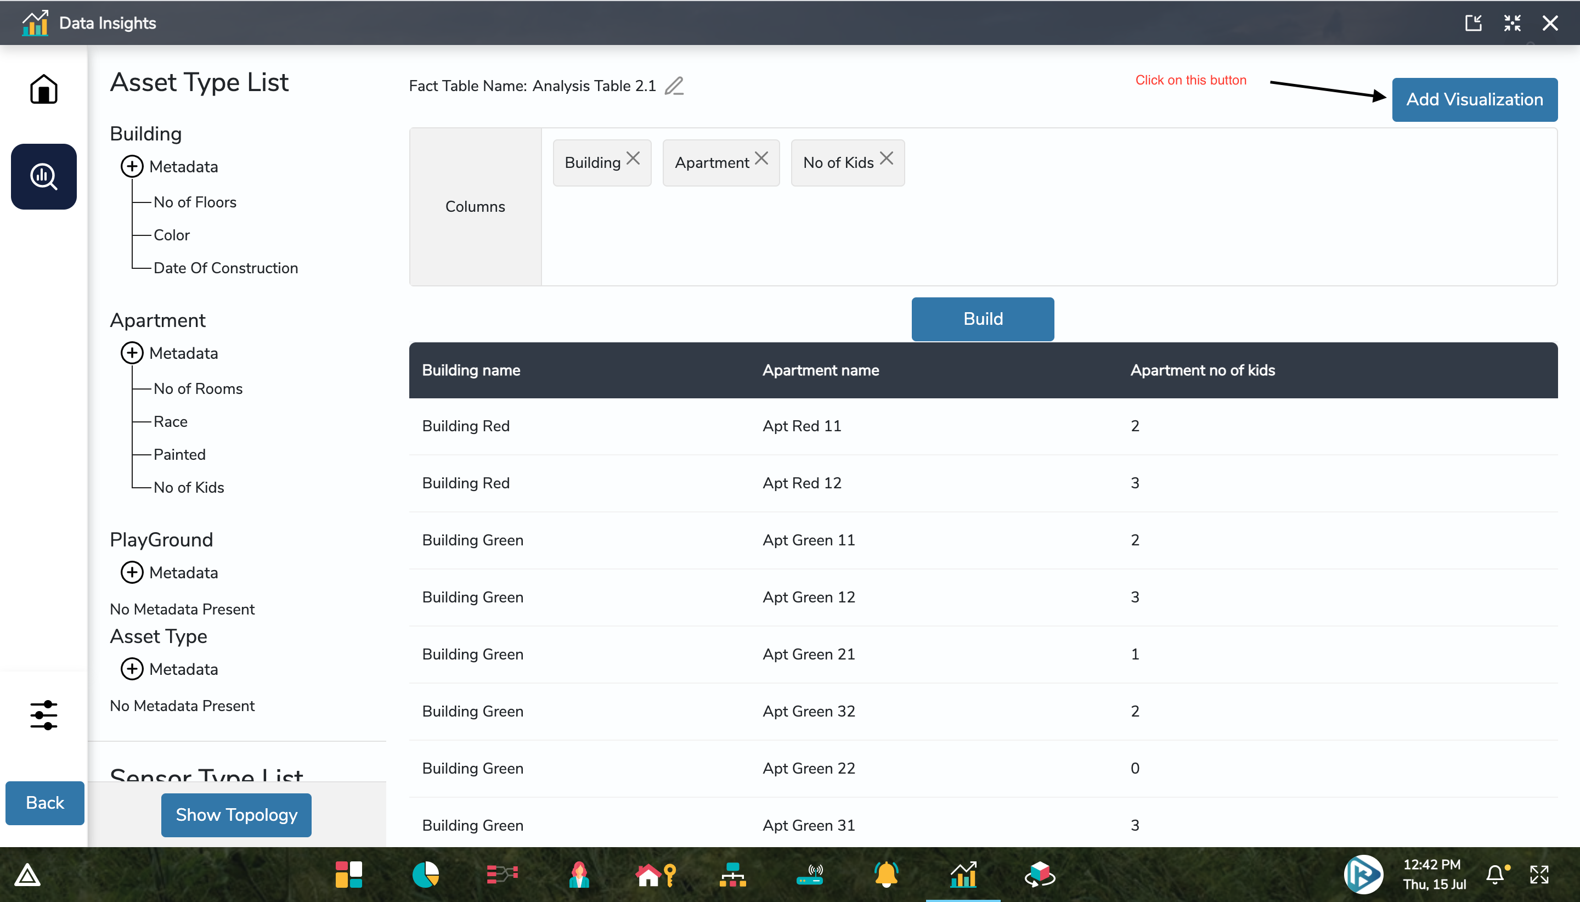Remove the No of Kids chip
The height and width of the screenshot is (902, 1580).
(x=887, y=159)
